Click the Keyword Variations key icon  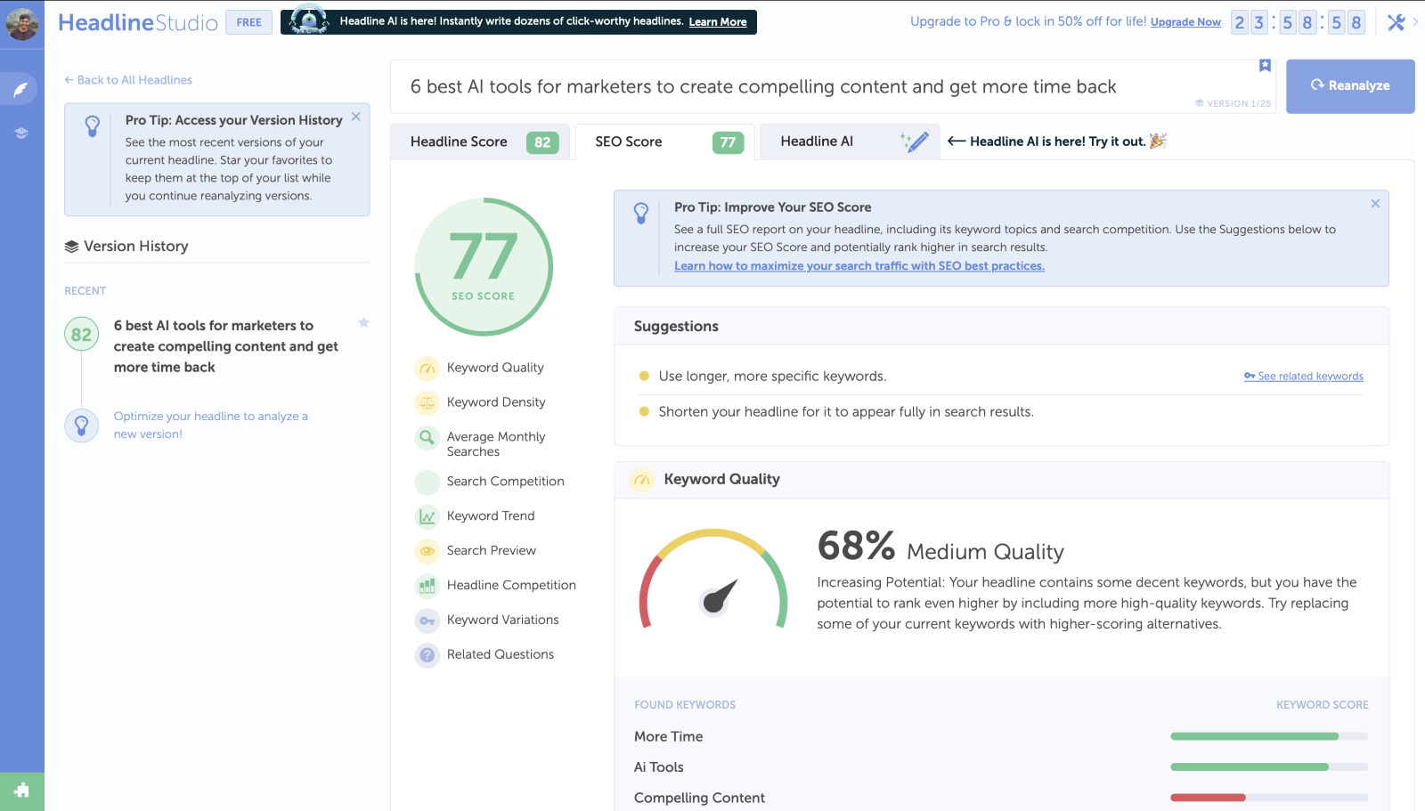(427, 620)
